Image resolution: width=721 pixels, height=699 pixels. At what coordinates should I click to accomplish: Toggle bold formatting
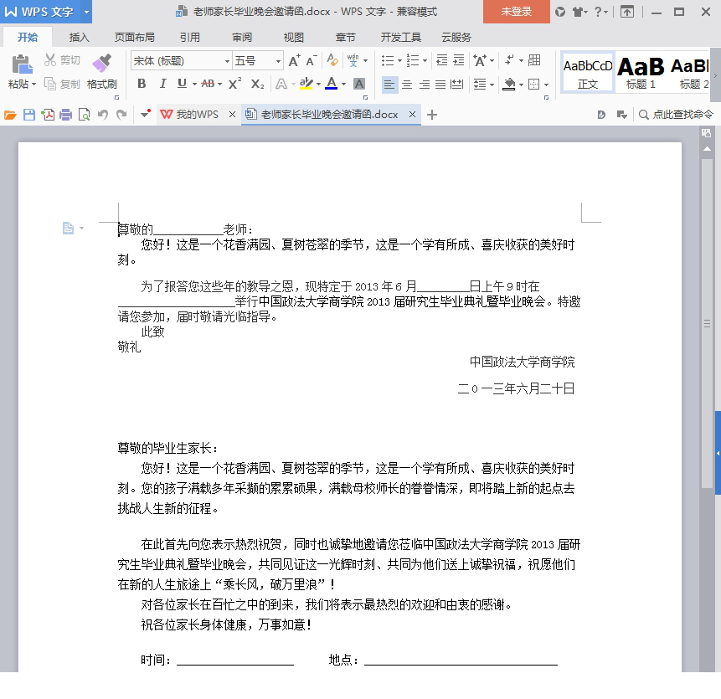click(x=142, y=84)
